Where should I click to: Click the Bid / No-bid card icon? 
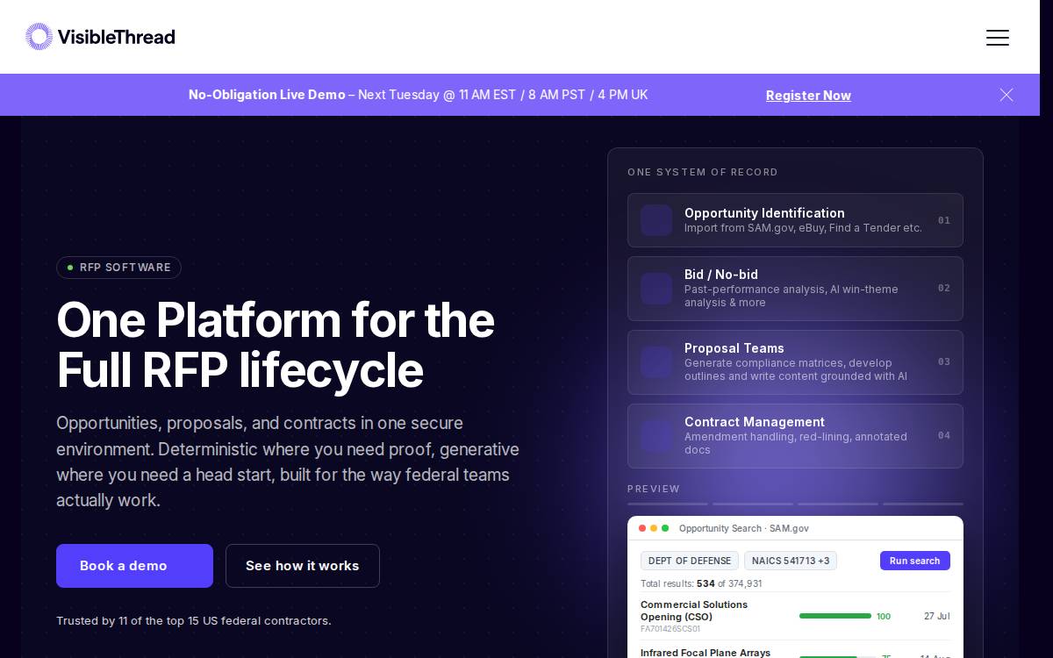656,289
